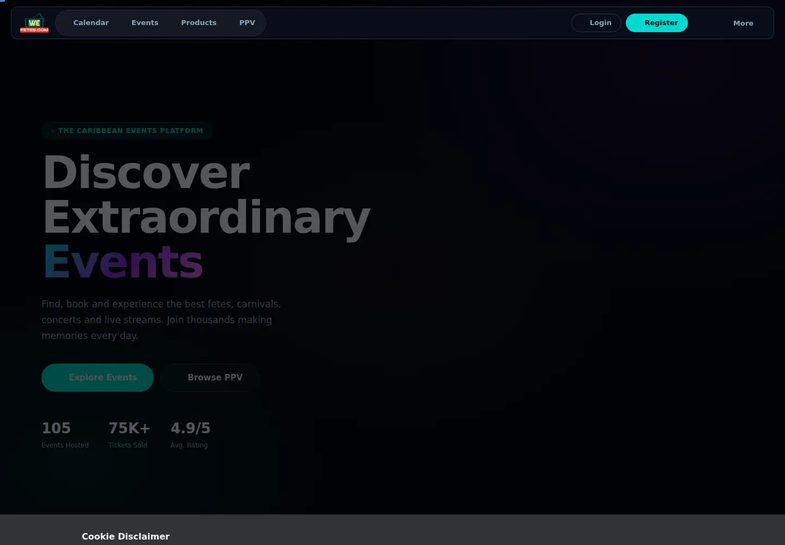
Task: Click the Login button
Action: pyautogui.click(x=596, y=23)
